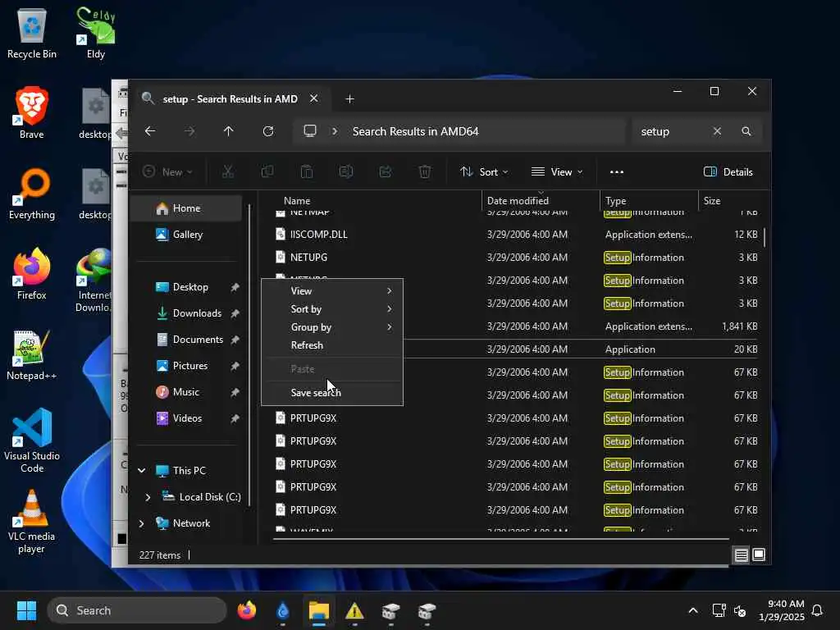Navigate up one folder level
This screenshot has height=630, width=840.
pos(228,131)
